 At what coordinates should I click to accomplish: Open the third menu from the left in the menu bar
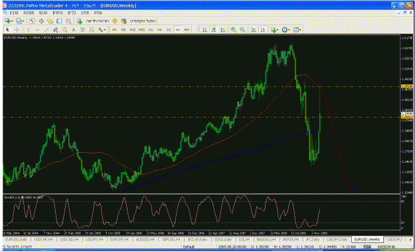[43, 13]
